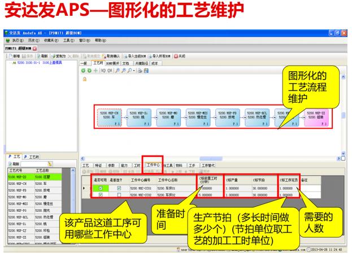This screenshot has width=352, height=257.
Task: Select row 5100.WKP-ZS 注塑 in process list
Action: (34, 177)
